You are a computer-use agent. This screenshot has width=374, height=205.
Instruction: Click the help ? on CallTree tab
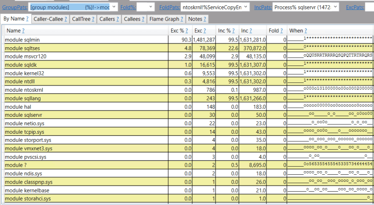93,19
